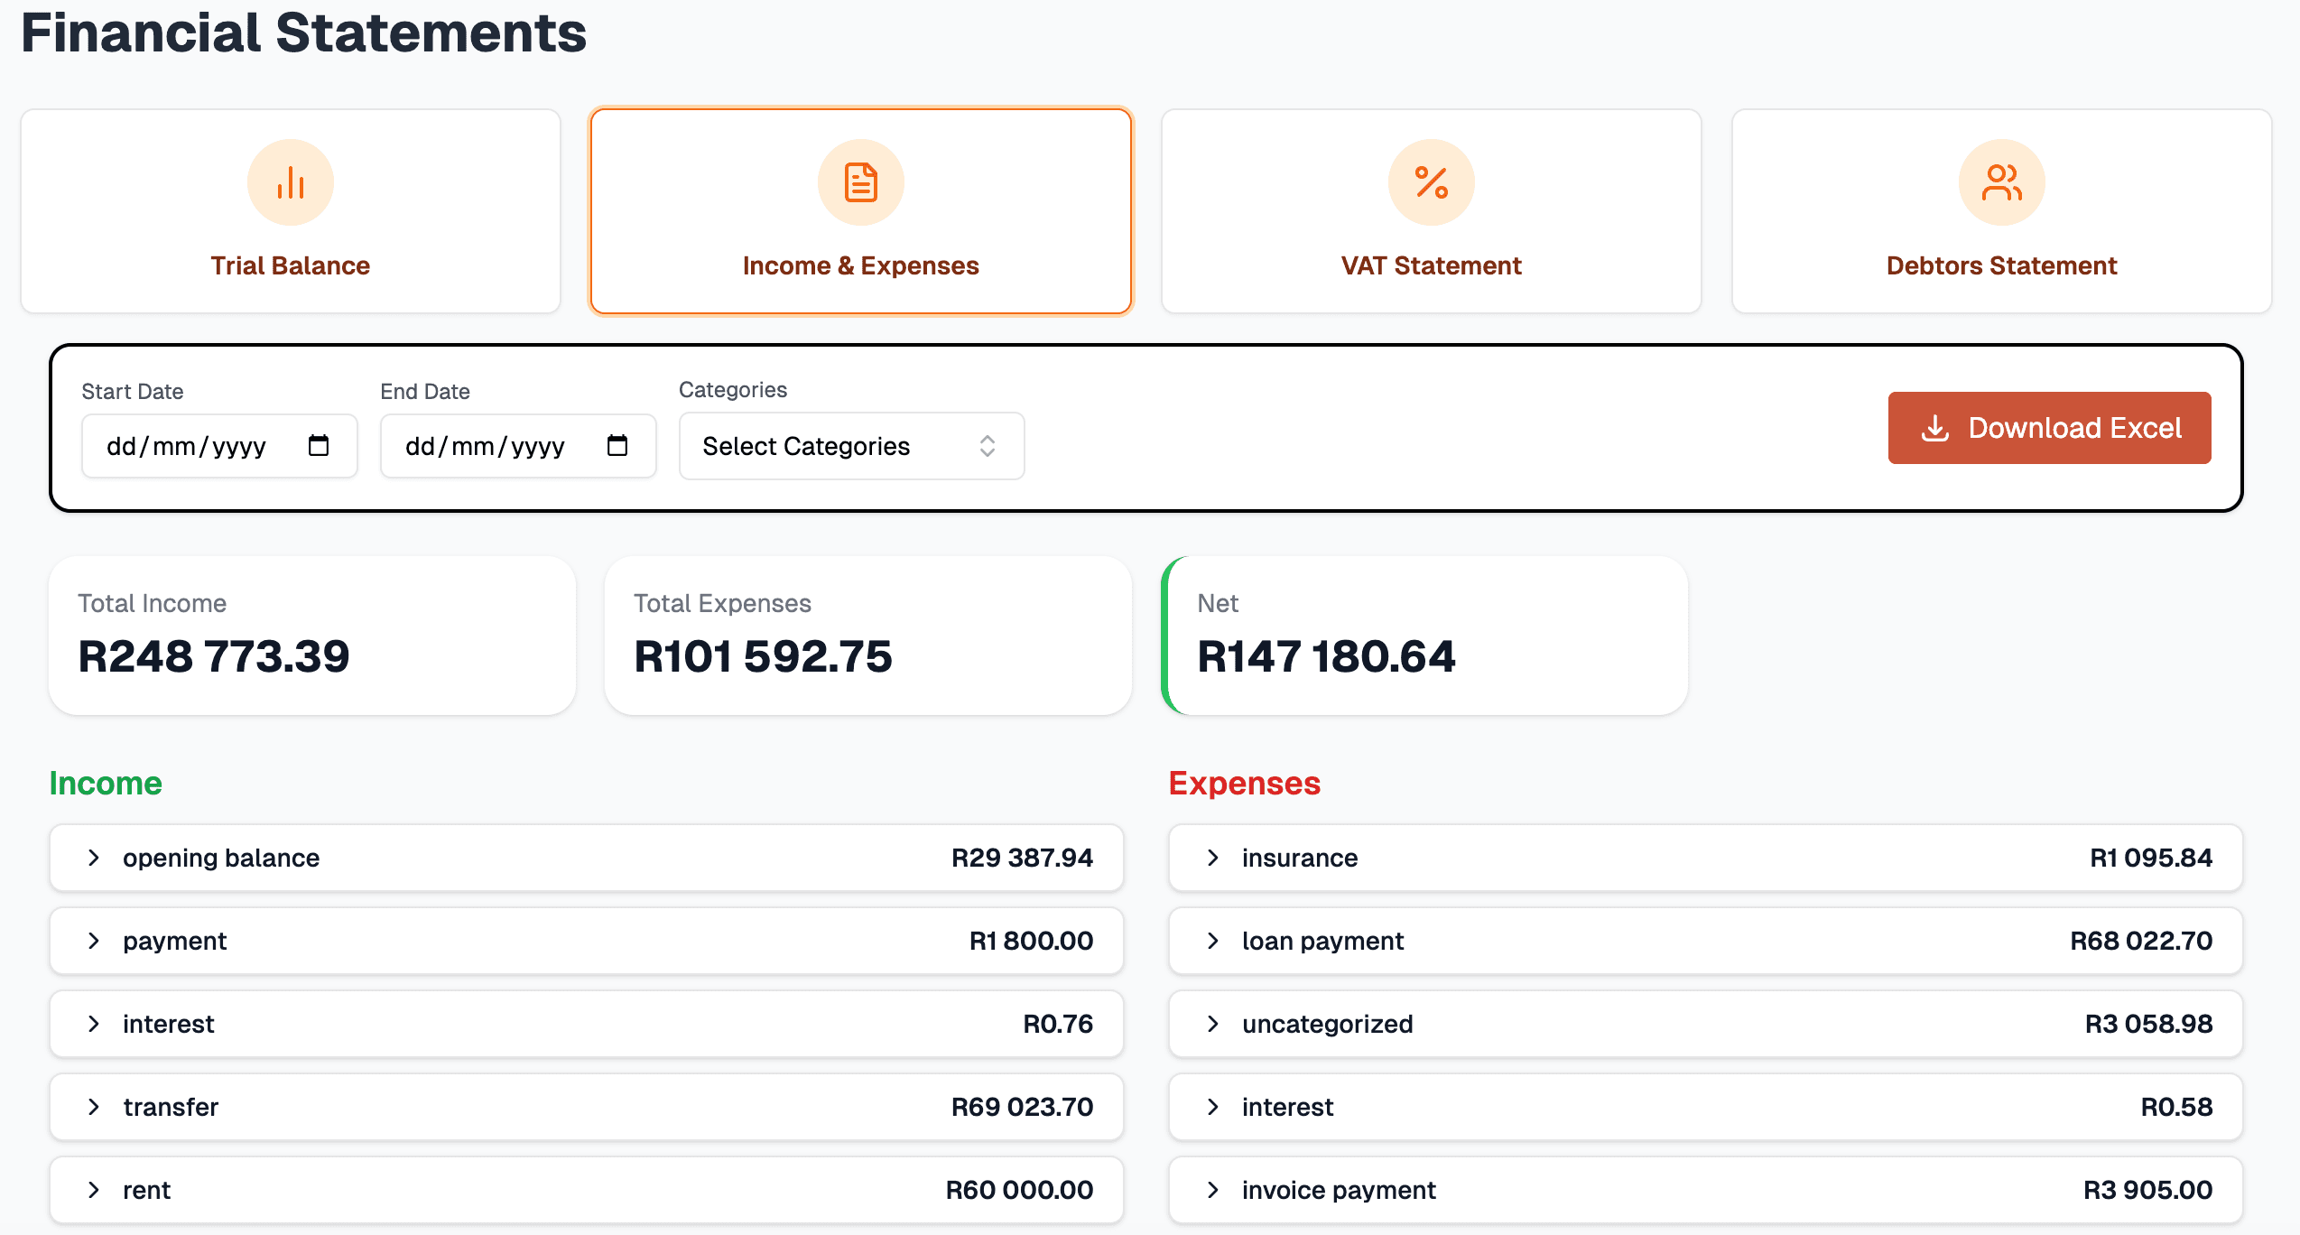Screen dimensions: 2300x1235
Task: Click the uncategorized row label
Action: click(1328, 1024)
